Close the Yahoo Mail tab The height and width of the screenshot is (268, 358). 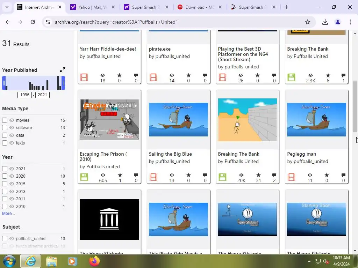click(113, 7)
